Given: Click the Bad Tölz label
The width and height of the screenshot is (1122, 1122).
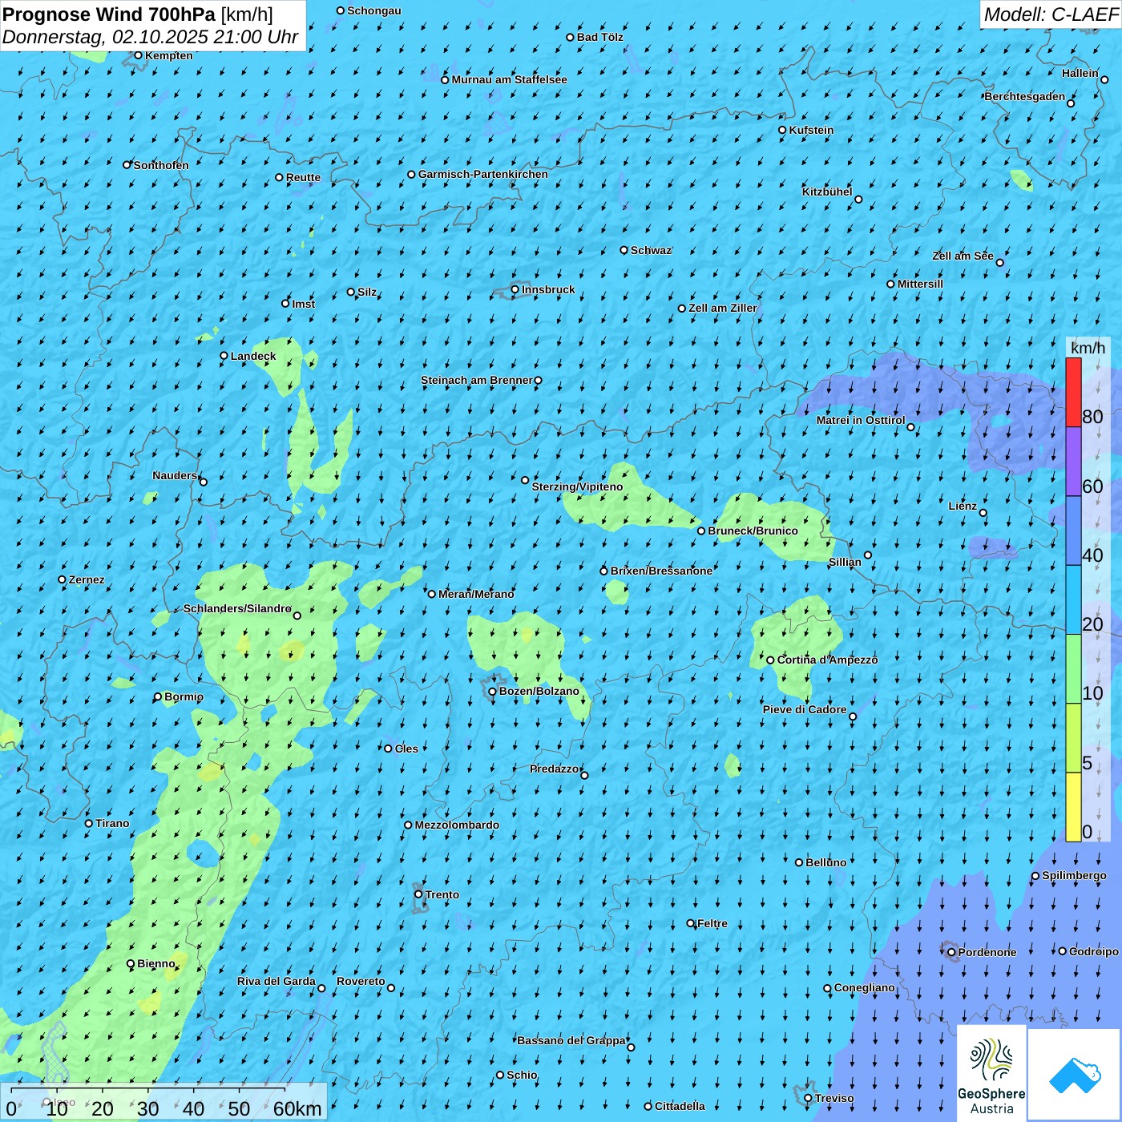Looking at the screenshot, I should [600, 37].
